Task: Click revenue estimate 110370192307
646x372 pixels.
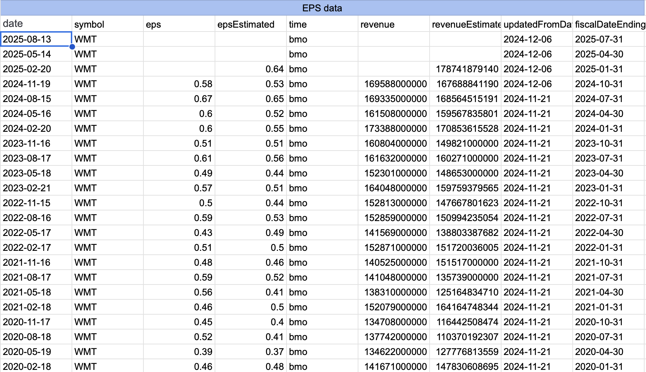Action: [465, 337]
